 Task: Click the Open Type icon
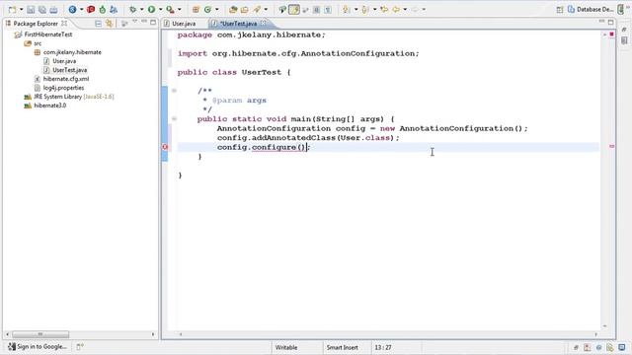[233, 9]
